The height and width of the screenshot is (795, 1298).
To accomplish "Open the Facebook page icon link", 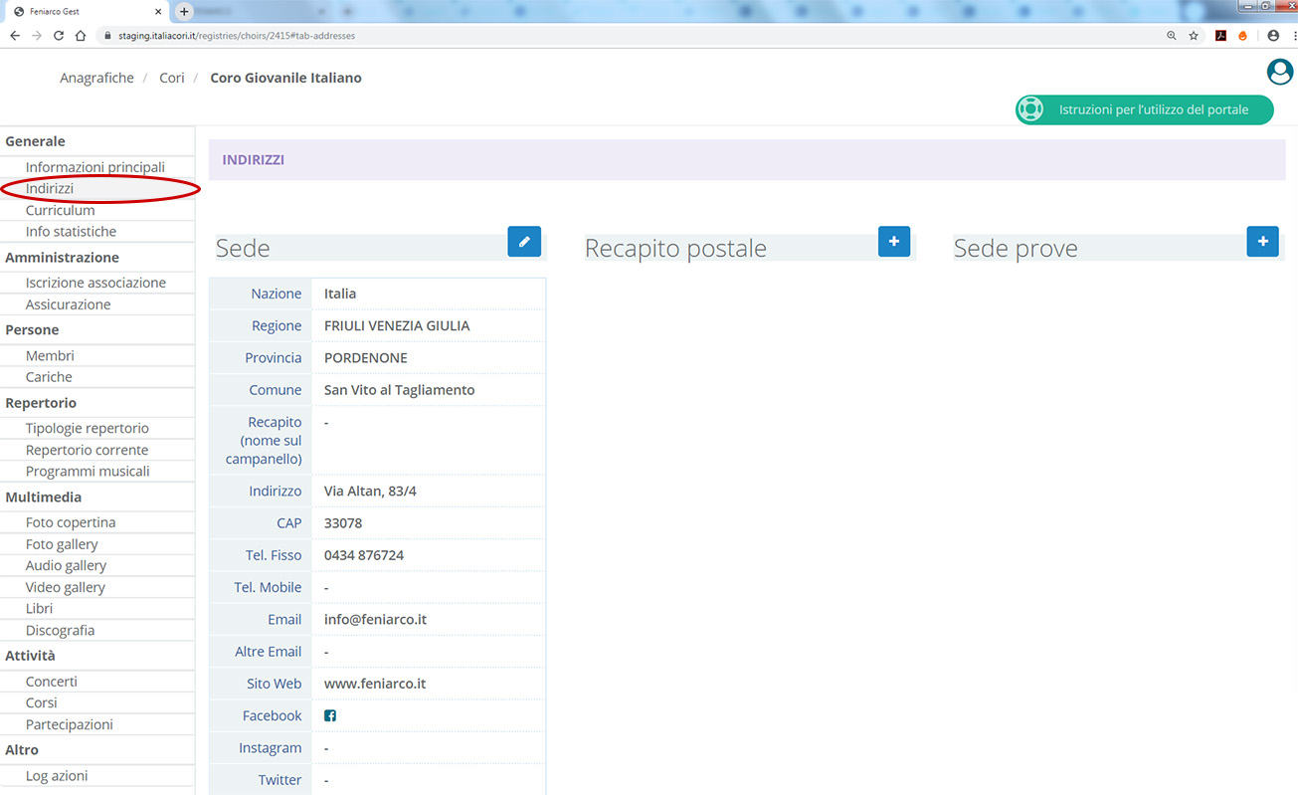I will (x=330, y=715).
